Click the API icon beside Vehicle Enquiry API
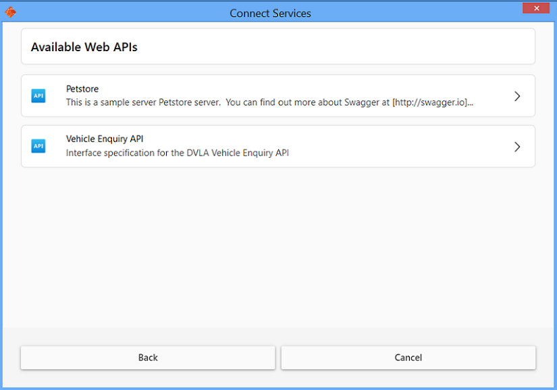The width and height of the screenshot is (557, 390). point(38,146)
